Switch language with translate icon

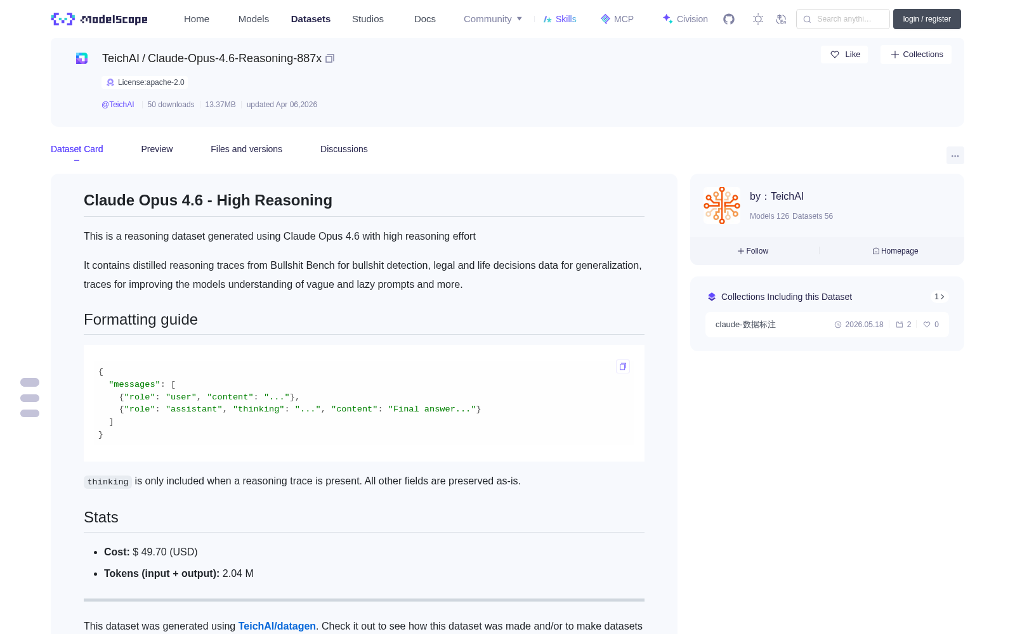coord(782,19)
